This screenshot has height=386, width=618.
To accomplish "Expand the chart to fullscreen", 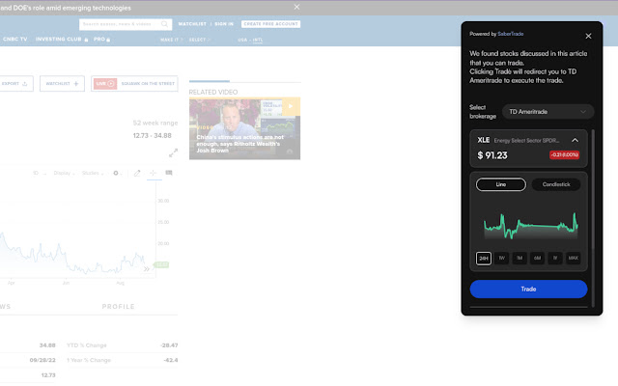I will point(173,152).
